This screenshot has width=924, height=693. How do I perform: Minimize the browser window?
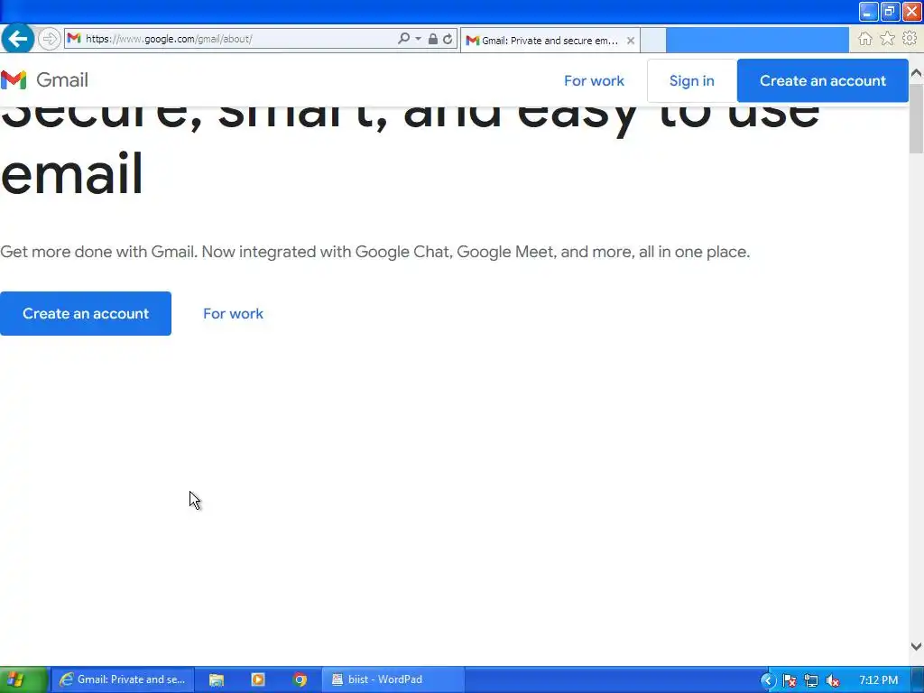868,12
